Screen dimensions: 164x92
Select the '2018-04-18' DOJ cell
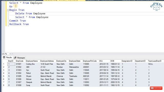point(104,73)
